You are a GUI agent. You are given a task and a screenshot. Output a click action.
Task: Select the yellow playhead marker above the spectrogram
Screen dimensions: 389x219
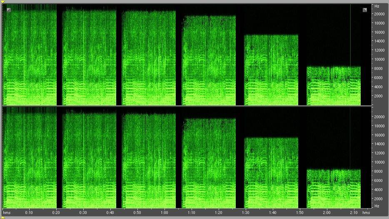click(3, 2)
